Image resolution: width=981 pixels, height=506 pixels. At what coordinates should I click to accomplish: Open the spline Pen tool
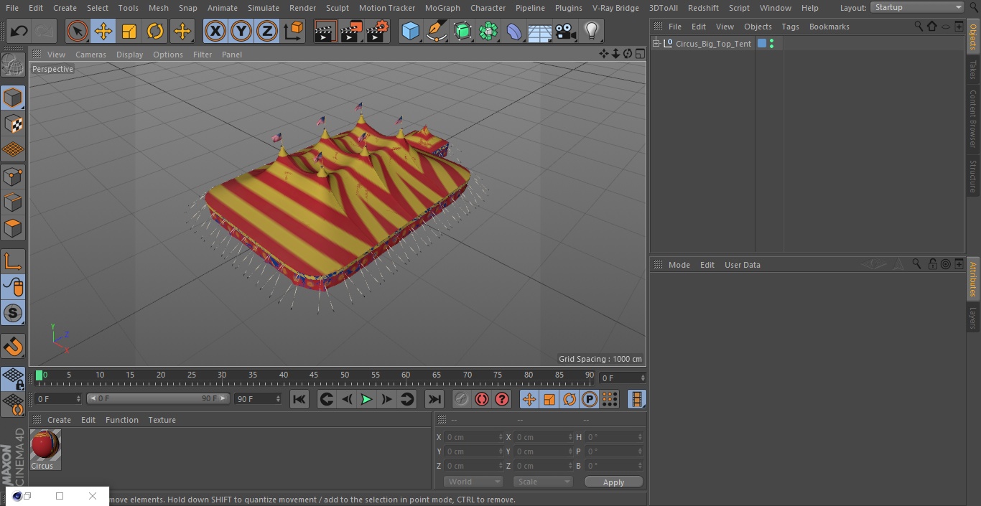(436, 32)
